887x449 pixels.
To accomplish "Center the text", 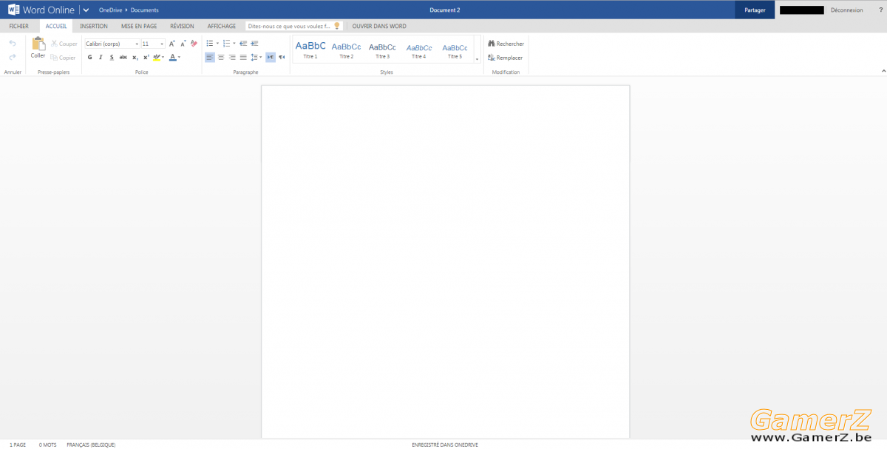I will point(221,57).
